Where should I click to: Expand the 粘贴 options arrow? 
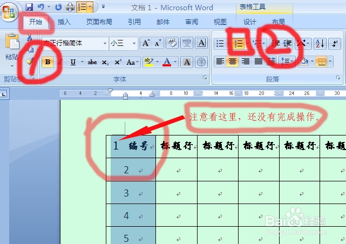[12, 66]
